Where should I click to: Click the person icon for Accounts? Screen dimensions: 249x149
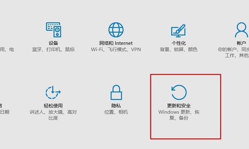click(x=241, y=30)
